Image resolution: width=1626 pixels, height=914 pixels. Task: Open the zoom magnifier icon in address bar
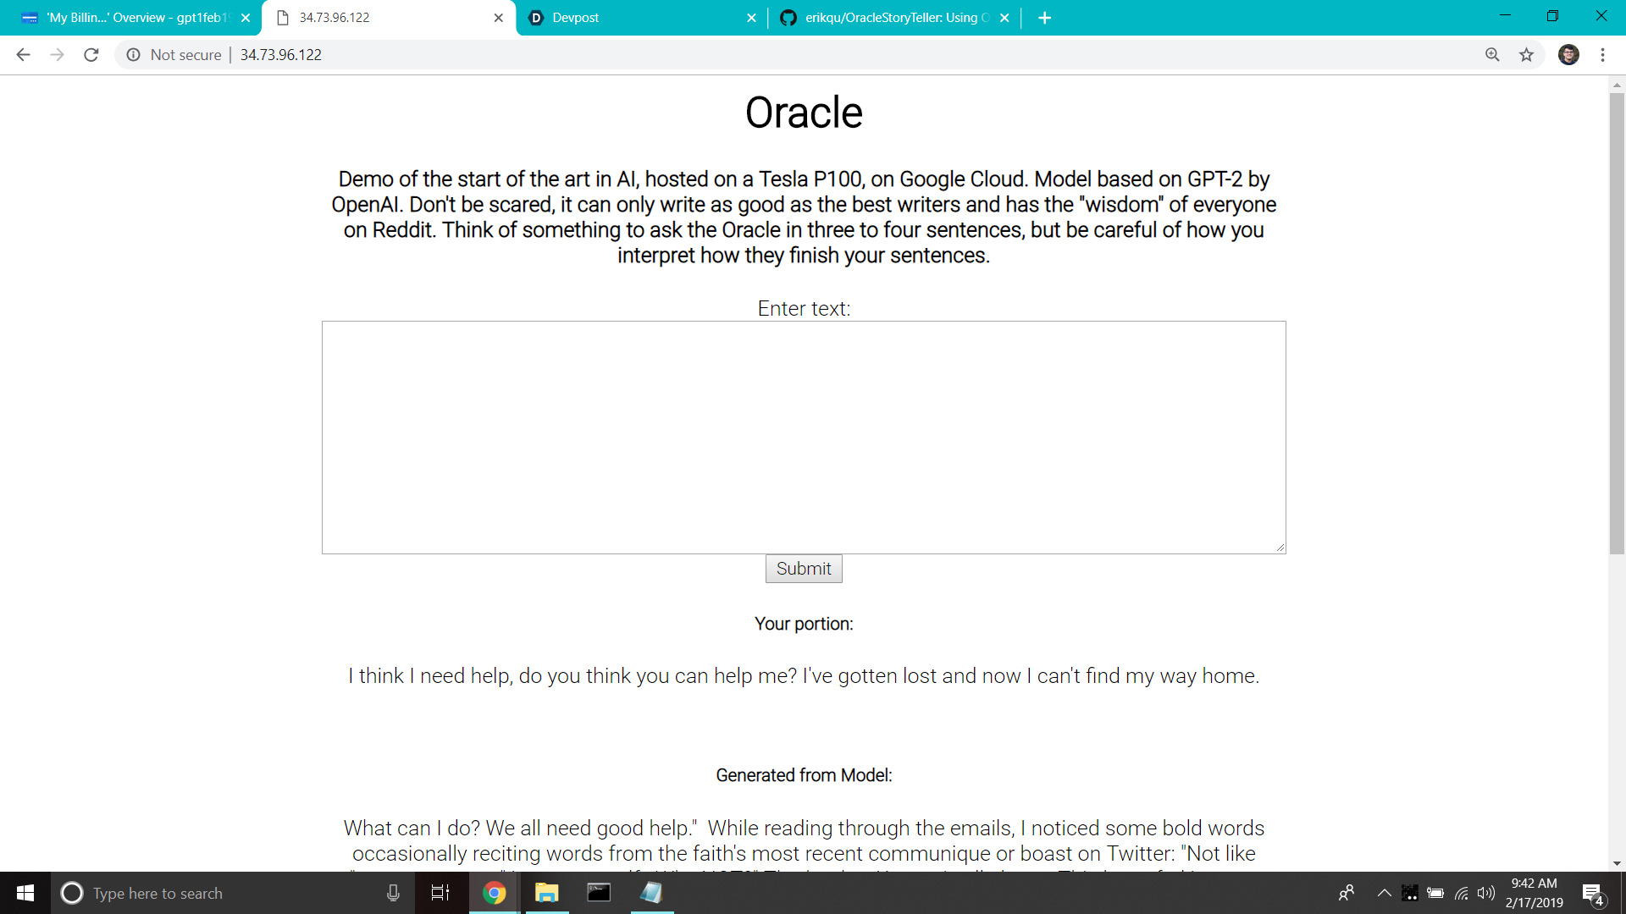(1492, 55)
